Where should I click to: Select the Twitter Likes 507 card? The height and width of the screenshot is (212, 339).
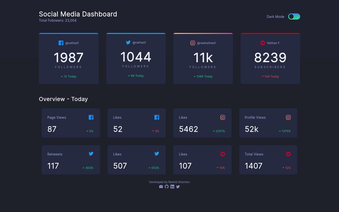137,160
